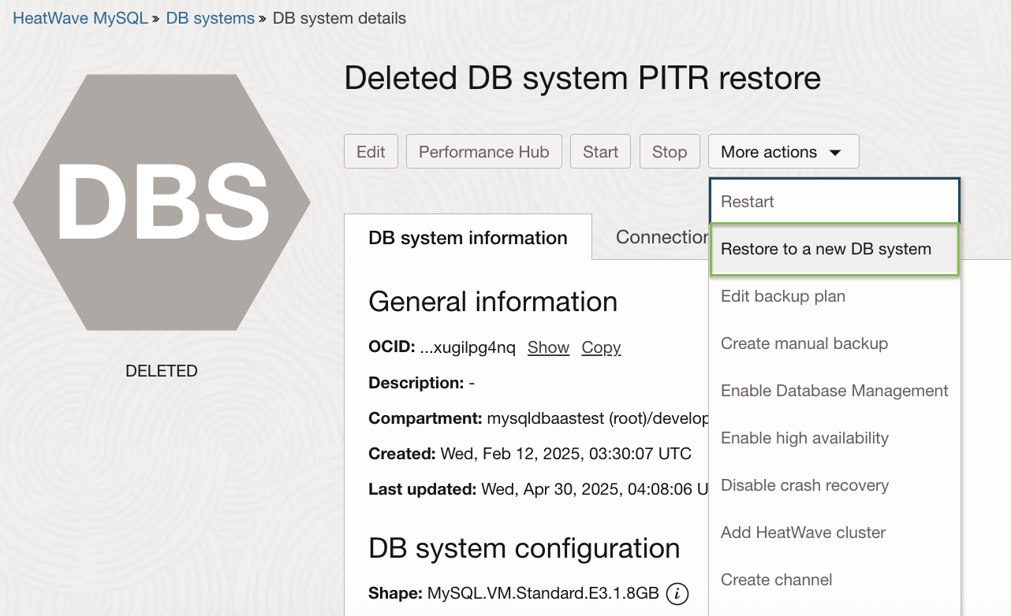This screenshot has width=1011, height=616.
Task: Add a HeatWave cluster
Action: coord(803,533)
